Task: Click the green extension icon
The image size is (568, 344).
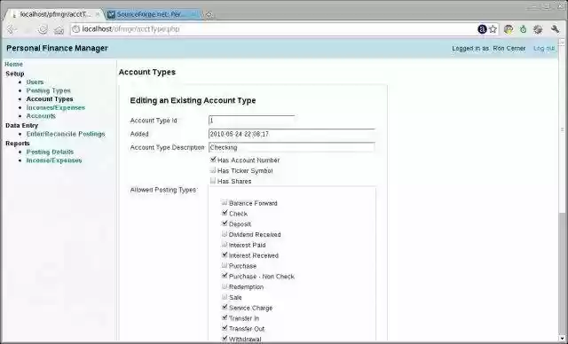Action: click(523, 29)
